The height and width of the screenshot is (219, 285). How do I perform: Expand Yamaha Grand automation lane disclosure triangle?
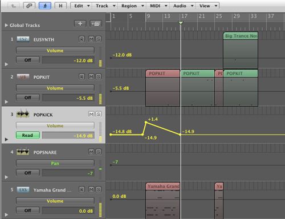click(6, 214)
